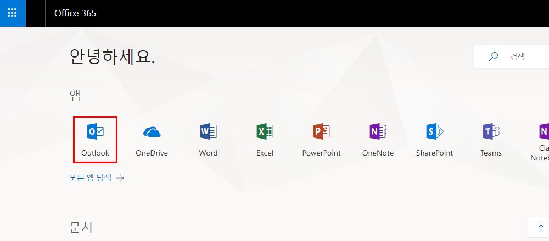Open the Class Notebook app icon

544,131
